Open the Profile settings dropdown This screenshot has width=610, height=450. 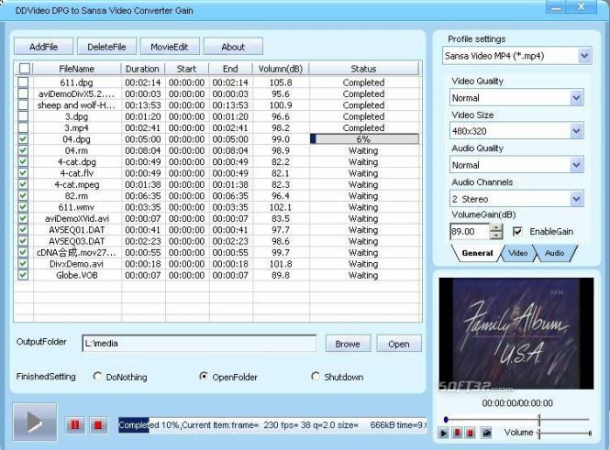[x=584, y=56]
